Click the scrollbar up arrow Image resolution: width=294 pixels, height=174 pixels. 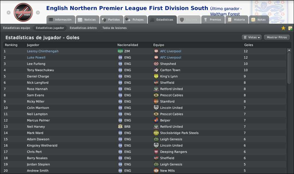[289, 50]
